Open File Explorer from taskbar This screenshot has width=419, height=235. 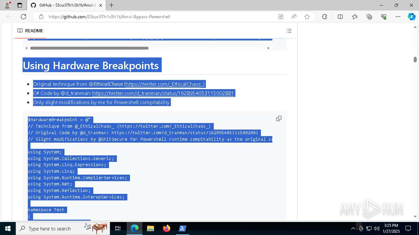point(150,228)
